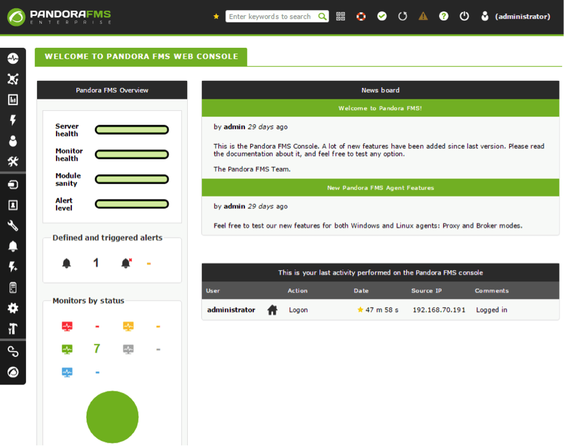Open the Workspace user sidebar icon
The image size is (564, 446).
coord(13,141)
